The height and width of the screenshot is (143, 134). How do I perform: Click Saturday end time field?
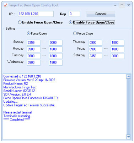tap(118, 56)
